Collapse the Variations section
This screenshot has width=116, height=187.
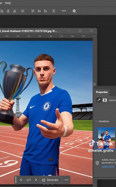pyautogui.click(x=96, y=121)
